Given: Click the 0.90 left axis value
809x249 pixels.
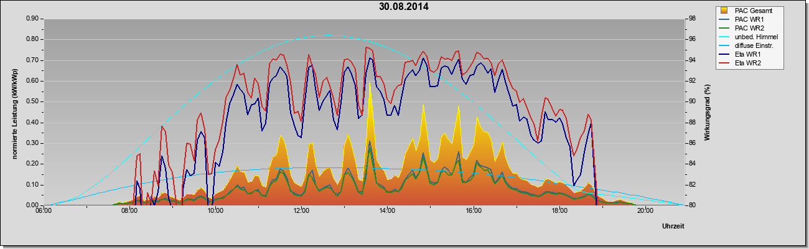Looking at the screenshot, I should coord(32,19).
